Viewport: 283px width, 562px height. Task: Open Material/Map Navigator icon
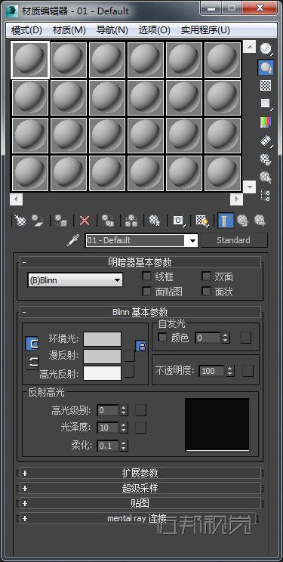tap(266, 196)
